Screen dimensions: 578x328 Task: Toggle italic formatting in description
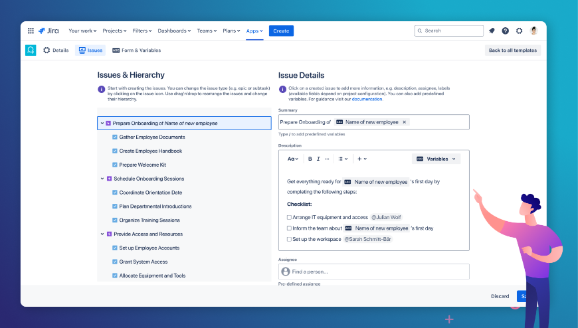click(x=318, y=159)
